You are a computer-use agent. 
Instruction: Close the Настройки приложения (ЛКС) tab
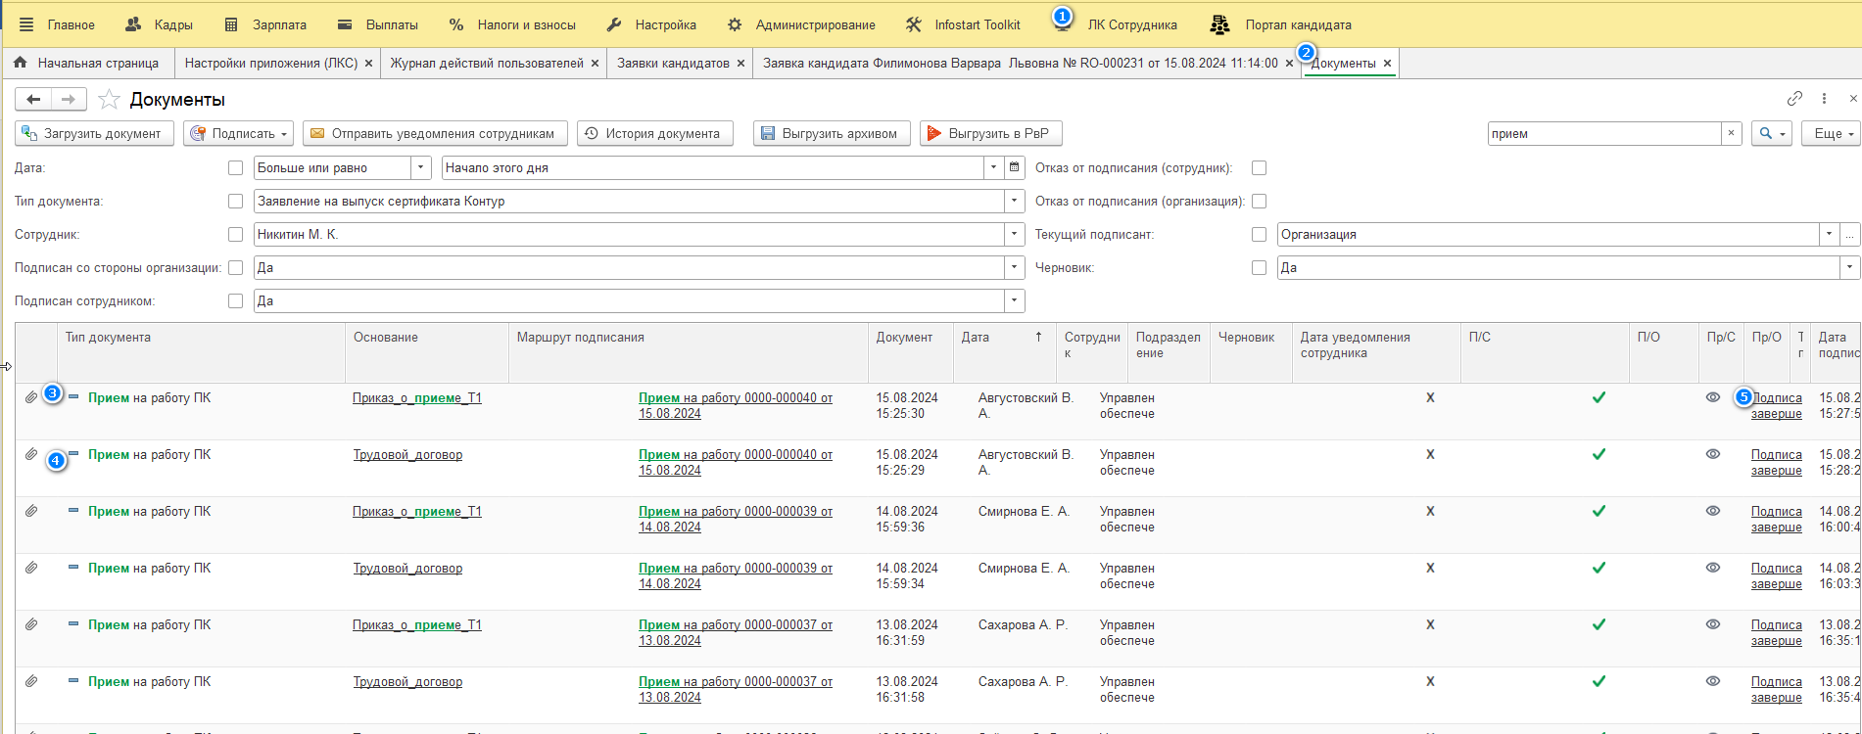click(x=368, y=64)
